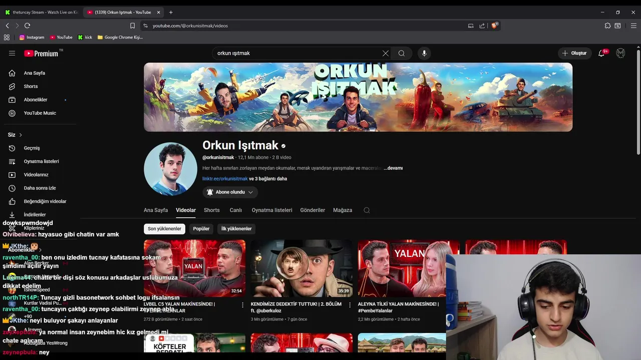Click the youtube.com address bar URL
Image resolution: width=641 pixels, height=360 pixels.
(190, 25)
